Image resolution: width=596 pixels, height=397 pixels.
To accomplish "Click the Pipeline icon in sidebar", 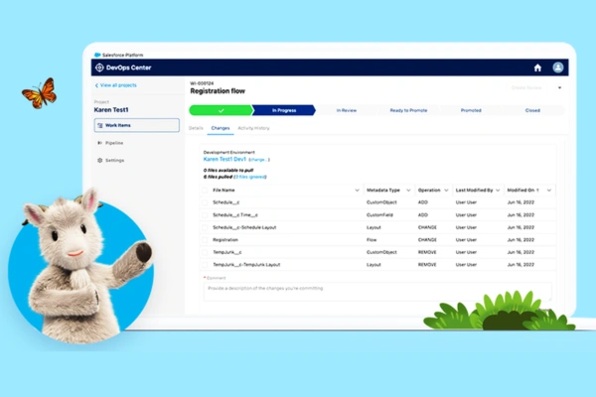I will 99,143.
